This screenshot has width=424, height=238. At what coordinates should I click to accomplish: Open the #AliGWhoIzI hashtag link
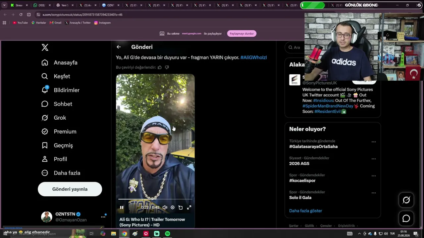[x=253, y=58]
